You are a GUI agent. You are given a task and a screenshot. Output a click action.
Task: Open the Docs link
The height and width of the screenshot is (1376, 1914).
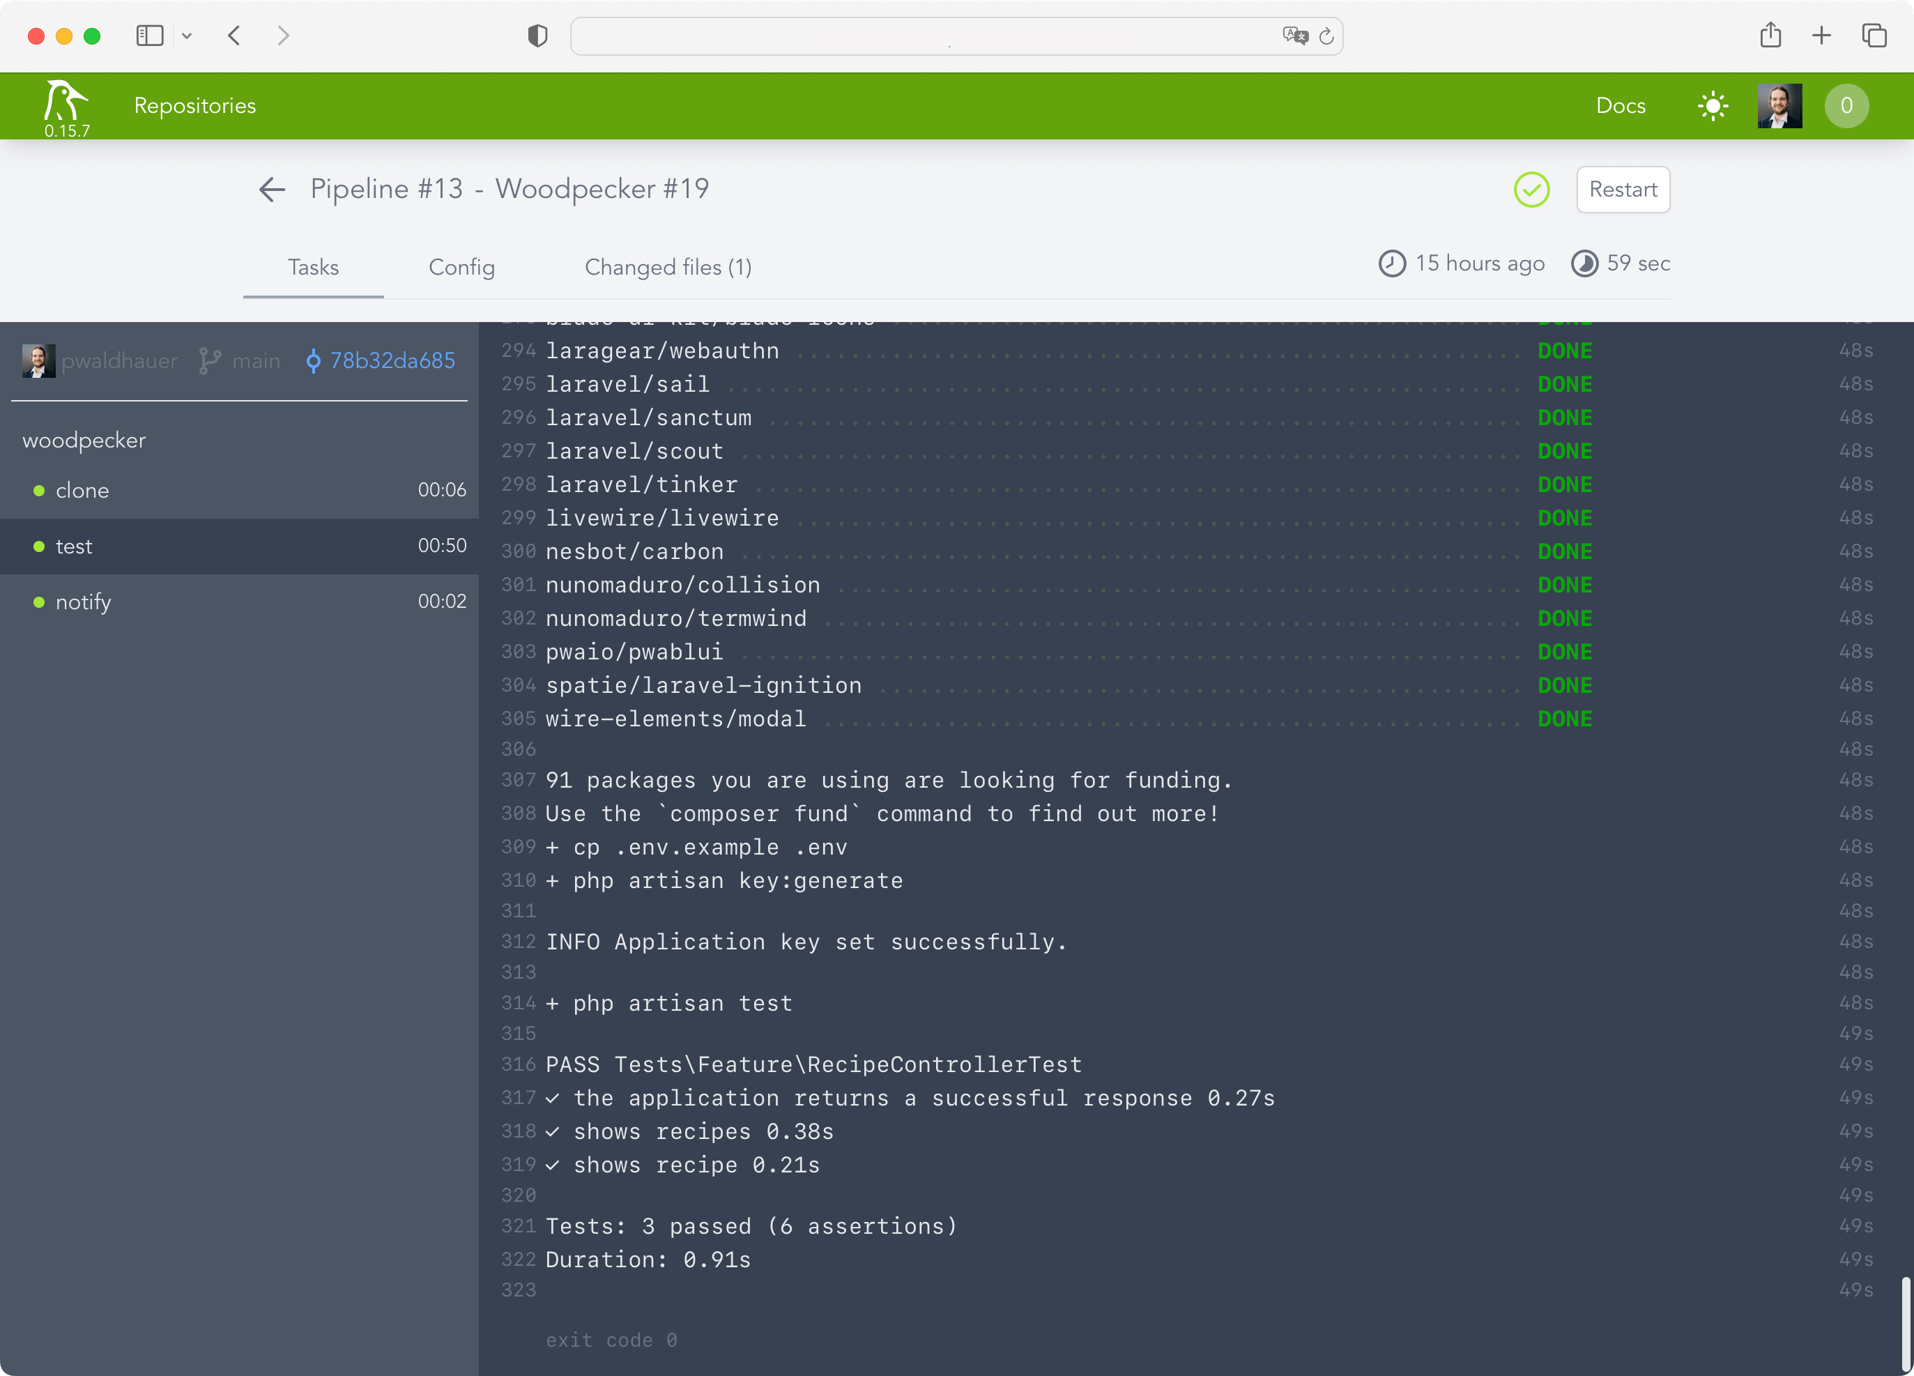tap(1621, 105)
